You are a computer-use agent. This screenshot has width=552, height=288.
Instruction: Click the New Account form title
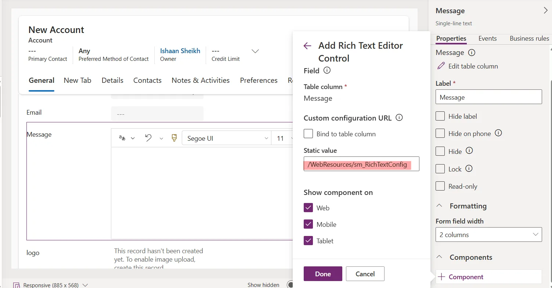click(x=56, y=30)
